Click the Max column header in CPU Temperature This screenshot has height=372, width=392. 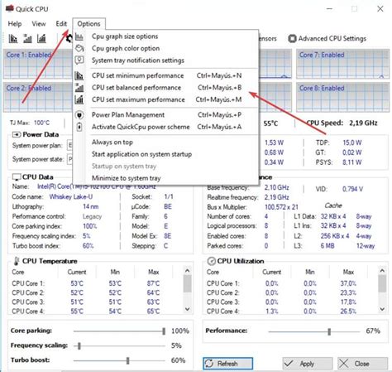pos(154,272)
